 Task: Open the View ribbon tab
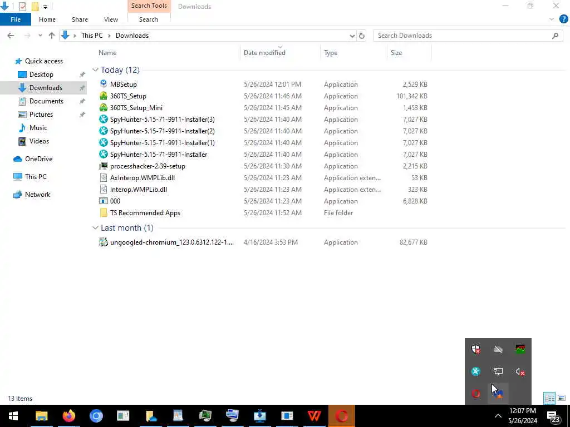click(111, 19)
